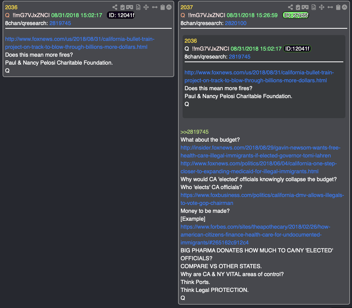Click "Think Legal PROTECTION." line
The width and height of the screenshot is (352, 308).
[x=215, y=290]
